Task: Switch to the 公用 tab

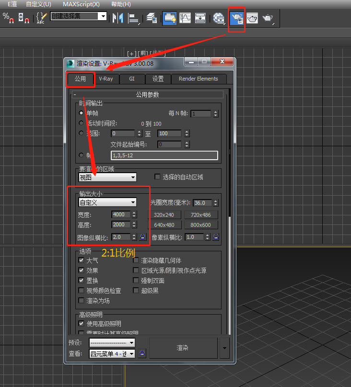Action: point(80,79)
